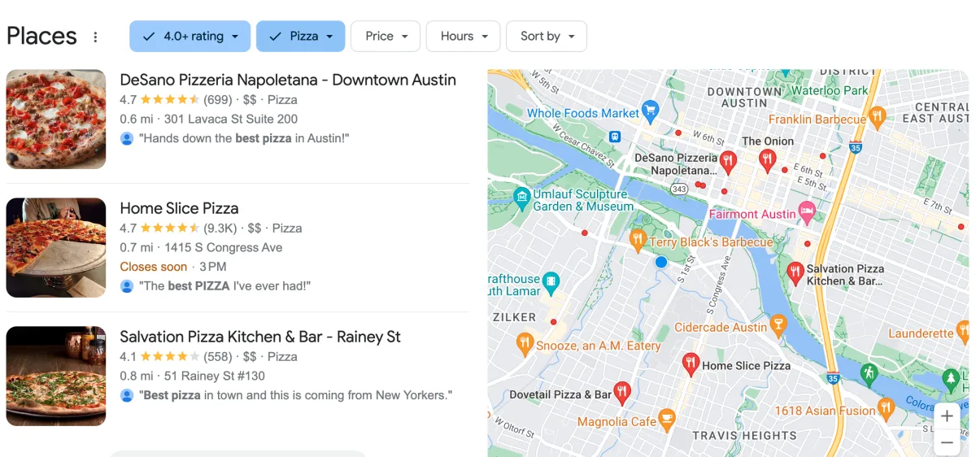The image size is (976, 457).
Task: Open the Places three-dot options menu
Action: (95, 37)
